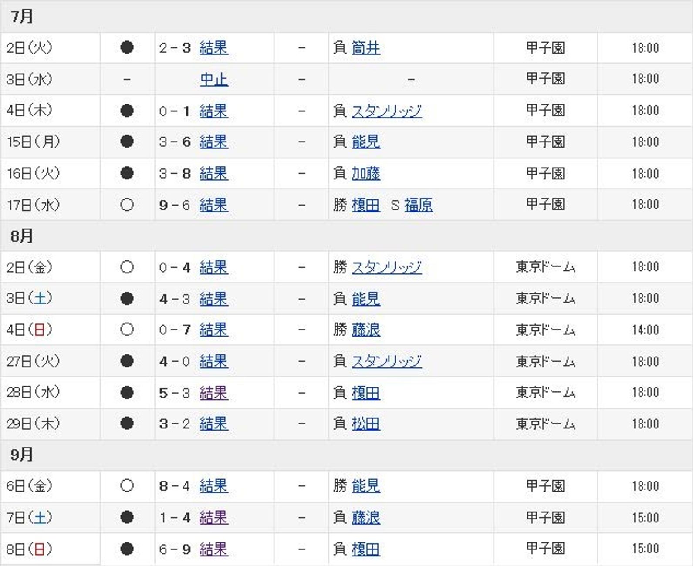Image resolution: width=693 pixels, height=566 pixels.
Task: Click the 8月 month header
Action: pyautogui.click(x=346, y=236)
